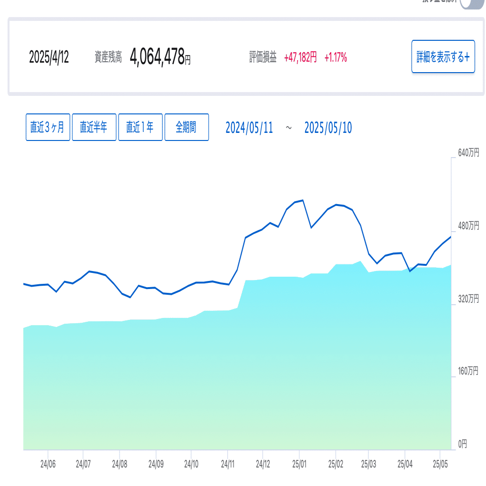Select the 直近3ヶ月 period filter

[47, 127]
